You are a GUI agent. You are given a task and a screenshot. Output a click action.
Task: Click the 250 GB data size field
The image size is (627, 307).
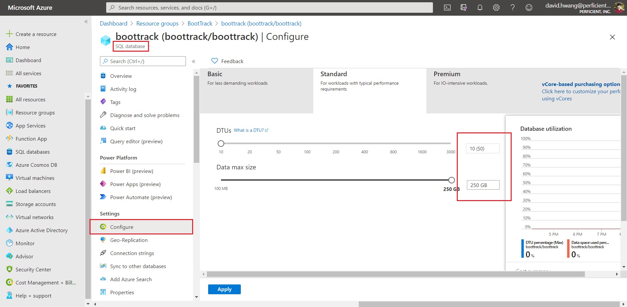click(x=483, y=185)
